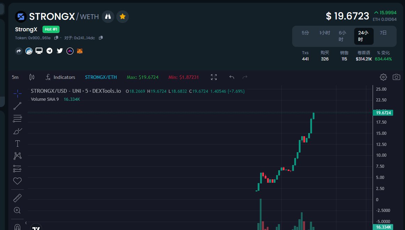The height and width of the screenshot is (230, 405).
Task: Click the binoculars watch icon
Action: coord(108,17)
